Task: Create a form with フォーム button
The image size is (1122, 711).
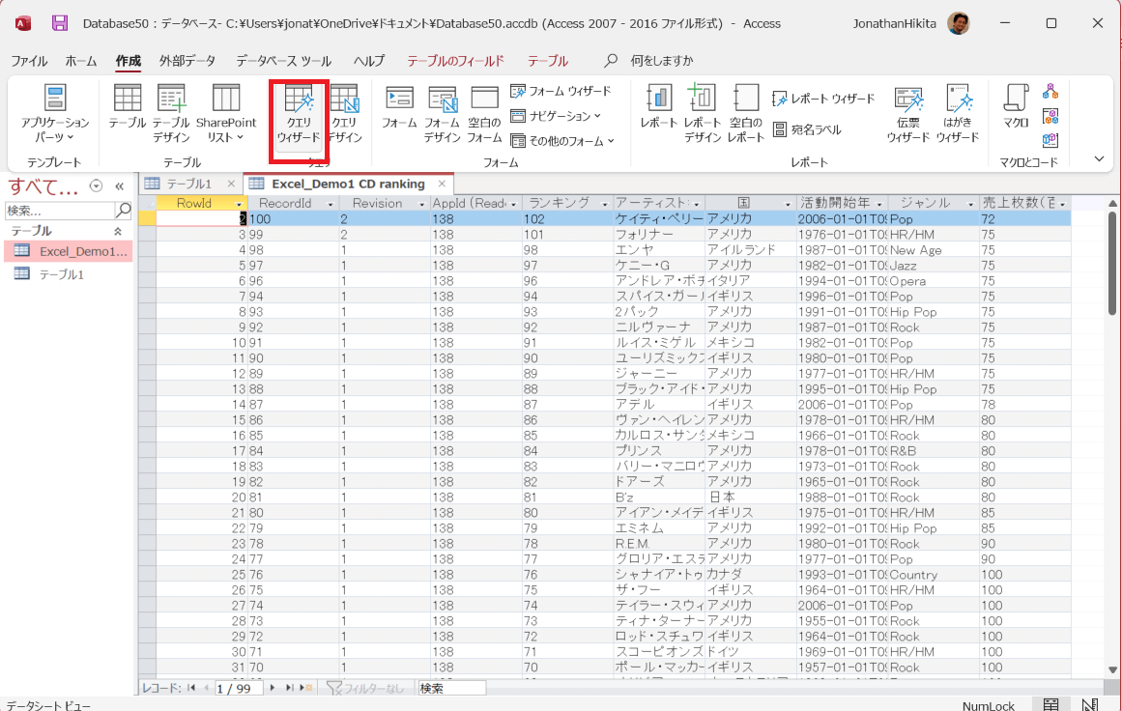Action: [399, 107]
